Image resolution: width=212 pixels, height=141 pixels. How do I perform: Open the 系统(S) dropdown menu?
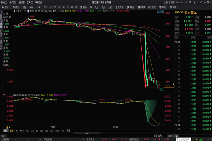coord(4,2)
